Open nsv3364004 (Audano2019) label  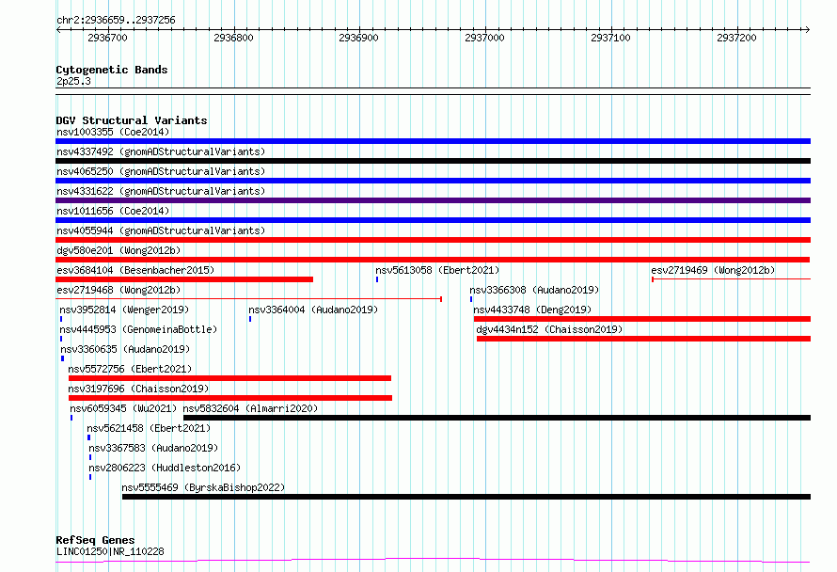pyautogui.click(x=313, y=310)
